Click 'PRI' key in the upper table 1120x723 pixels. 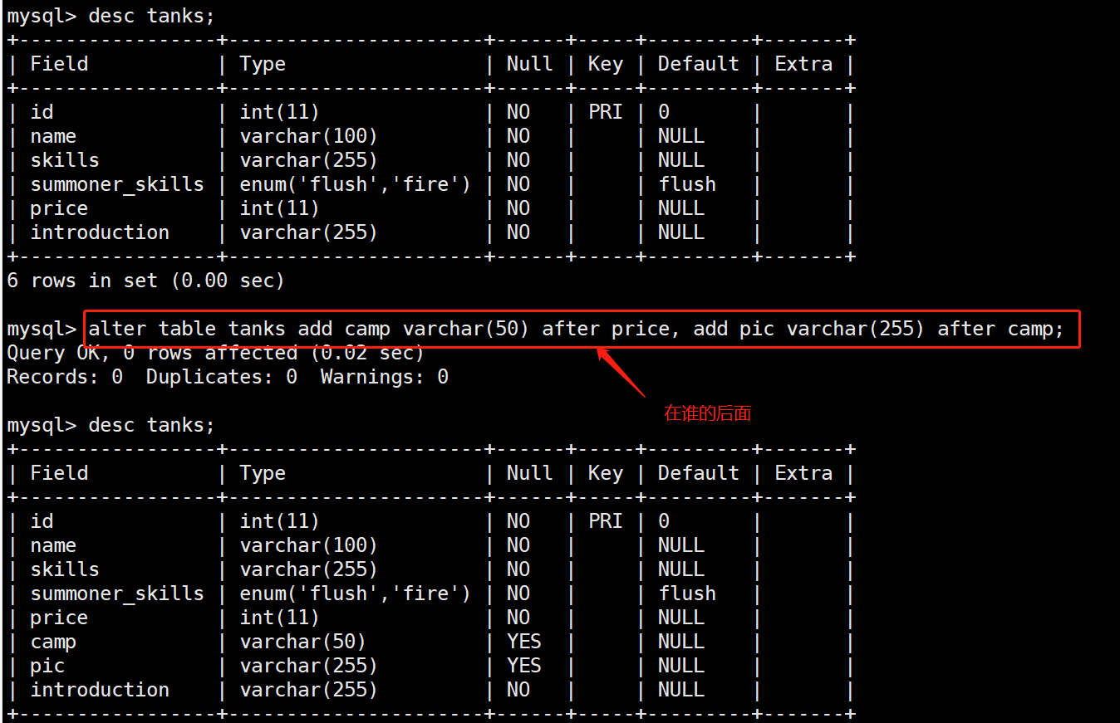click(x=606, y=113)
